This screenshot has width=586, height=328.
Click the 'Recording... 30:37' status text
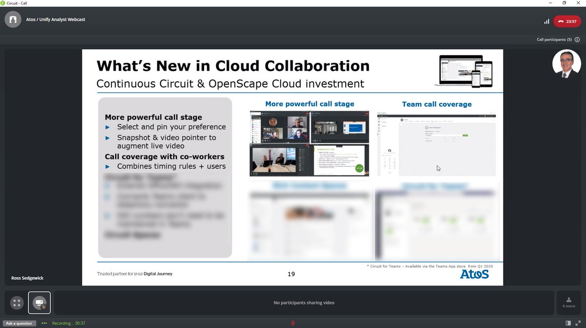[x=69, y=323]
